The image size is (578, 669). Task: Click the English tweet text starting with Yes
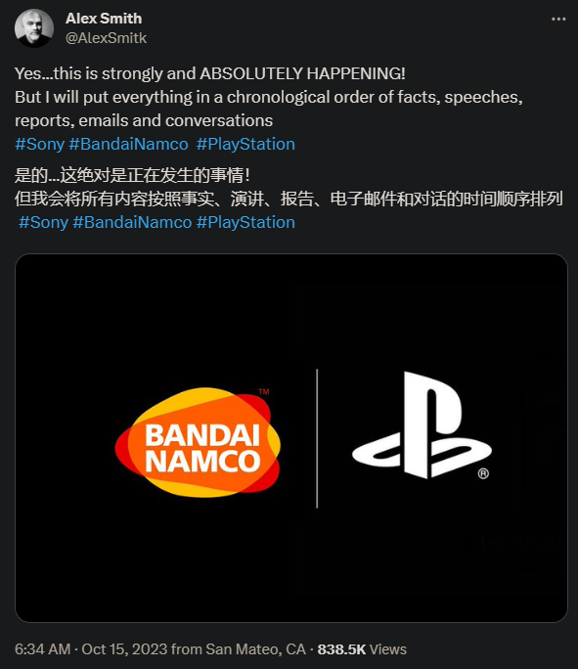pyautogui.click(x=269, y=97)
